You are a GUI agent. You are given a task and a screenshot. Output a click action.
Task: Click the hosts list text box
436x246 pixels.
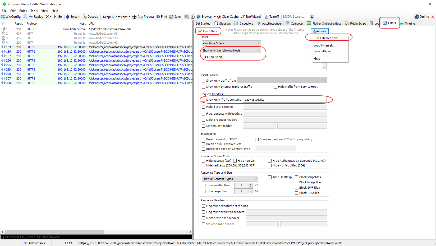(264, 62)
